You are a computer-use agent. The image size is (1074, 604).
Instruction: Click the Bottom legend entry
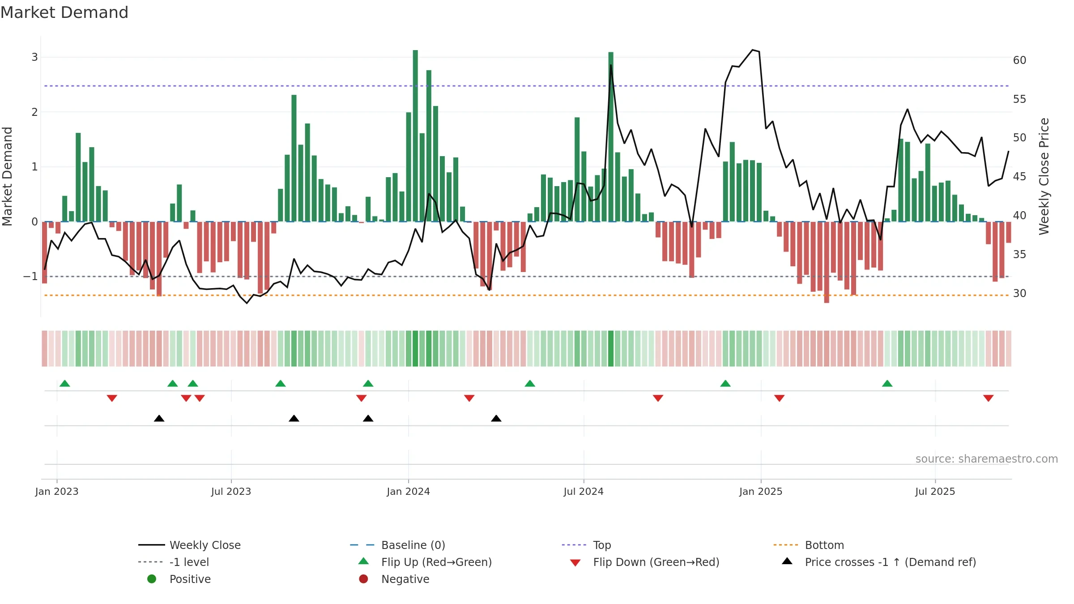[809, 545]
